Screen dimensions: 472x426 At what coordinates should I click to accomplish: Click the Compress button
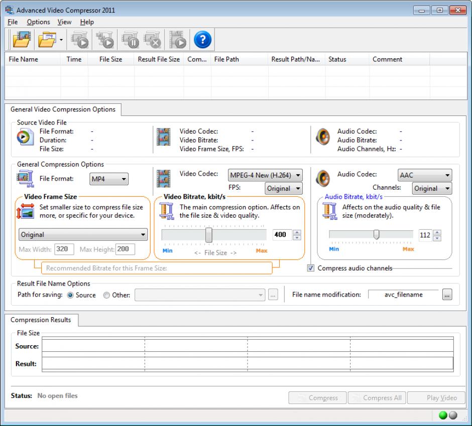pyautogui.click(x=317, y=398)
